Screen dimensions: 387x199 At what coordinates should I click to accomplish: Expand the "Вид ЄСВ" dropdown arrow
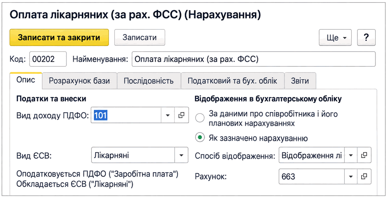pos(181,155)
